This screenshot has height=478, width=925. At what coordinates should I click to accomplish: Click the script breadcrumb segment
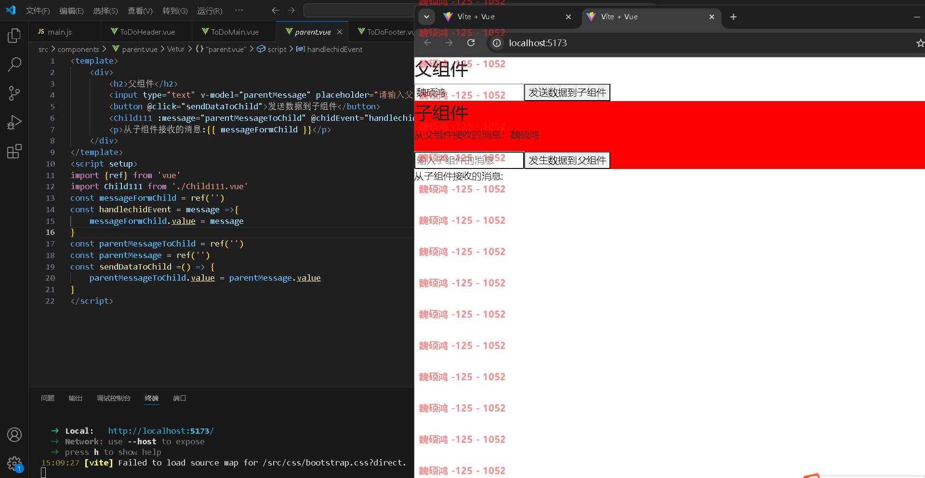(x=272, y=49)
